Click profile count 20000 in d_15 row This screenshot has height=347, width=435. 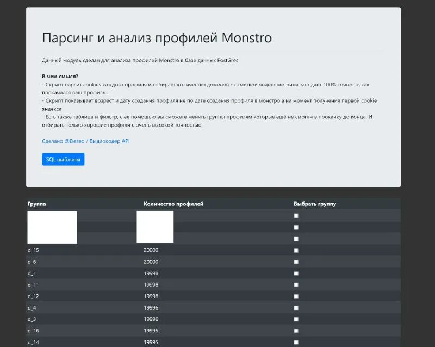pos(151,250)
